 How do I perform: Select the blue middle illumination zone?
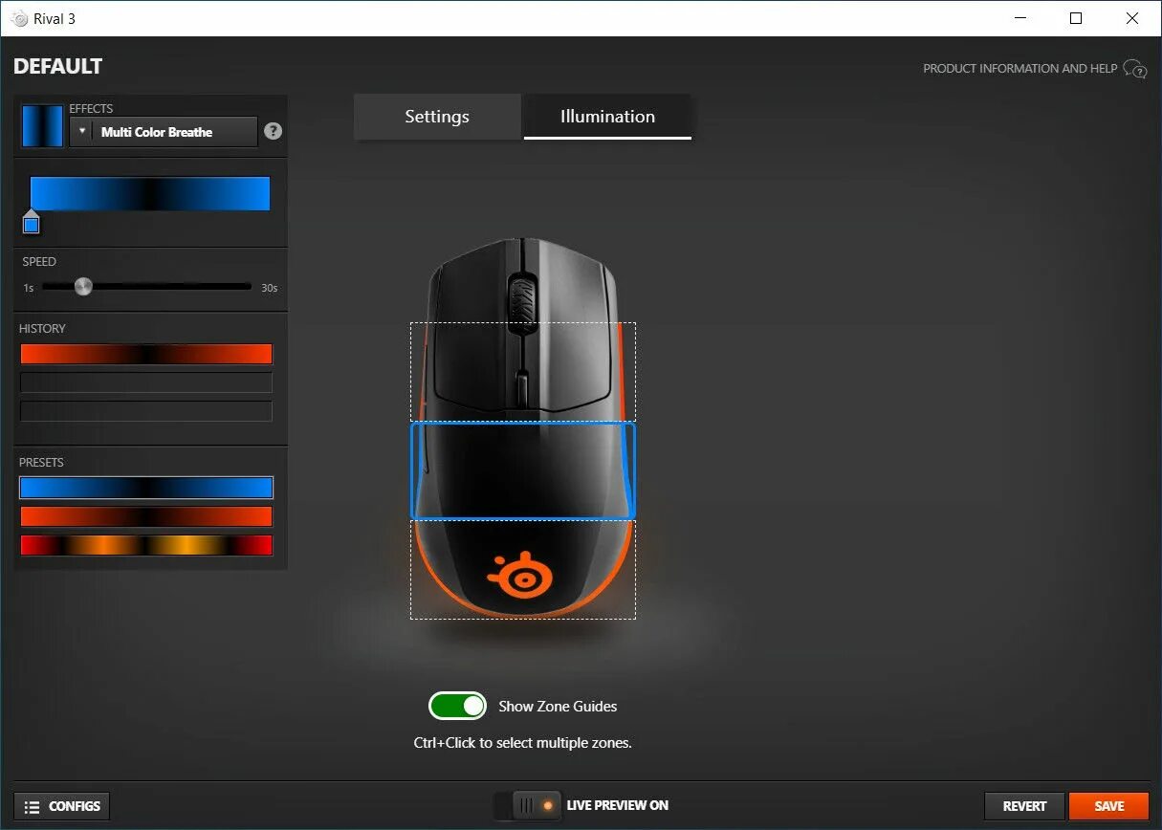(x=523, y=470)
